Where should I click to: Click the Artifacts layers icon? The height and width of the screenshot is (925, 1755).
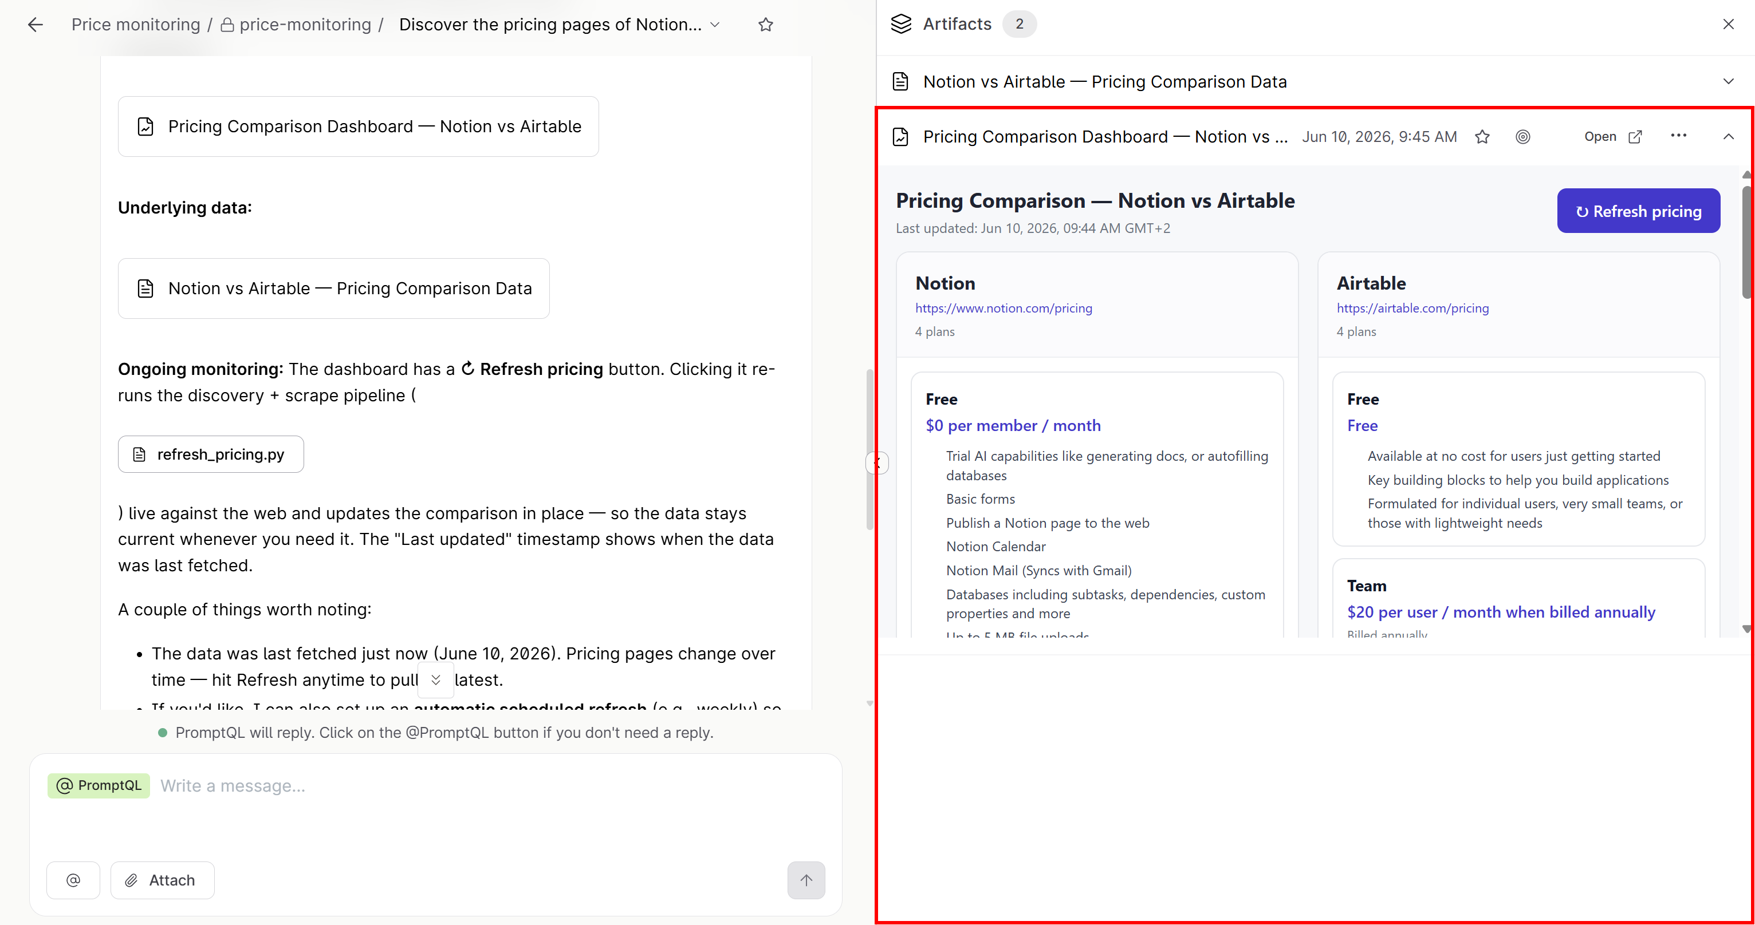pos(900,24)
